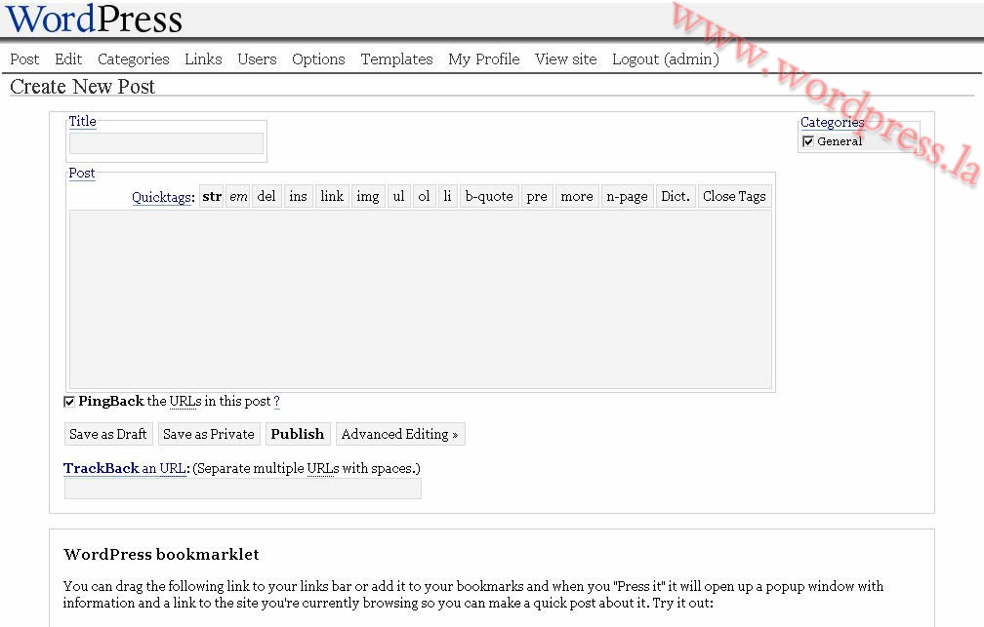Open the Users menu
This screenshot has width=984, height=627.
258,59
